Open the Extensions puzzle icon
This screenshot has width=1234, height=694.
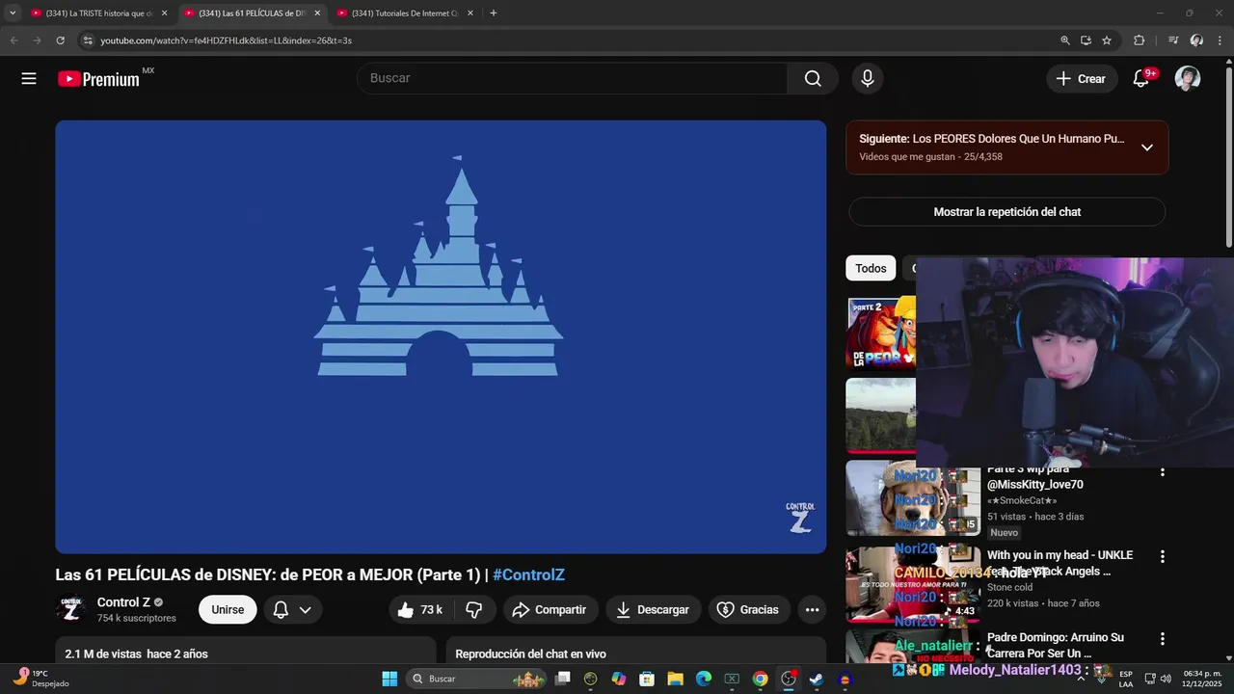click(x=1140, y=40)
